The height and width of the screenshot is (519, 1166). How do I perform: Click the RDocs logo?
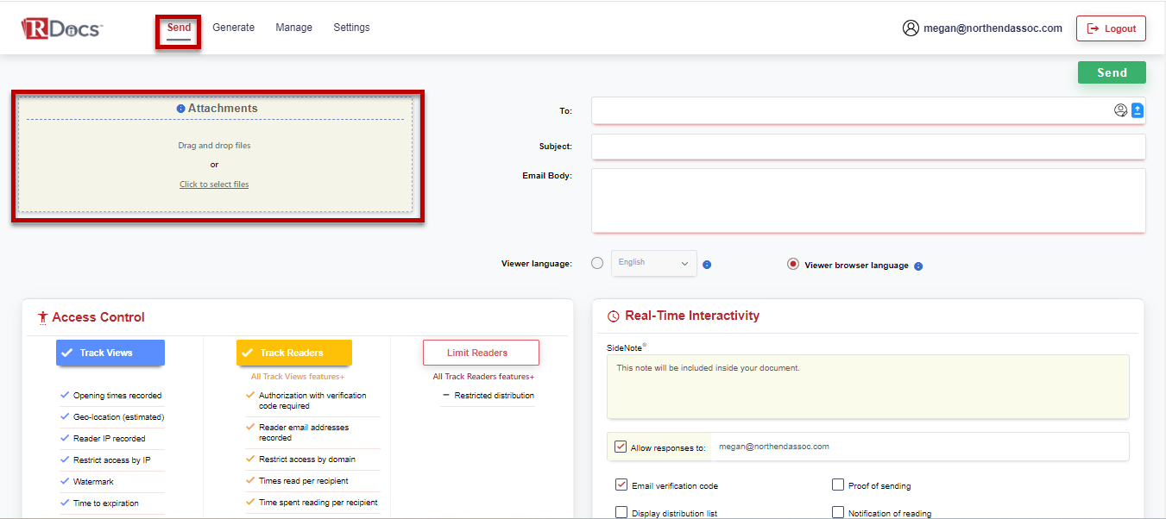60,27
